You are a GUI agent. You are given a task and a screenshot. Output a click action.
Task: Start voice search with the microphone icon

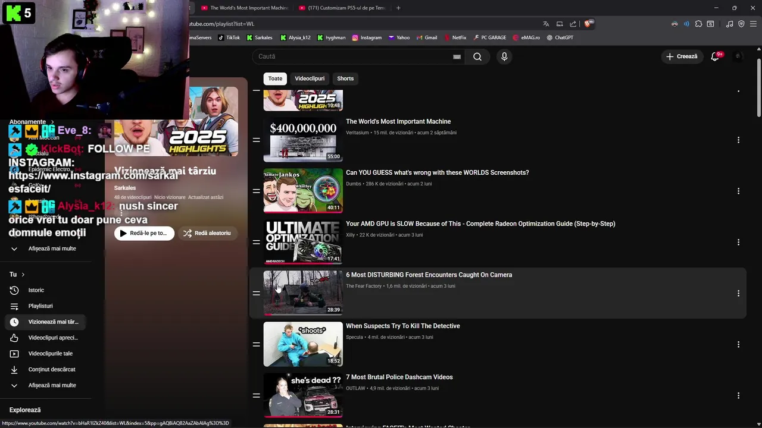(504, 56)
